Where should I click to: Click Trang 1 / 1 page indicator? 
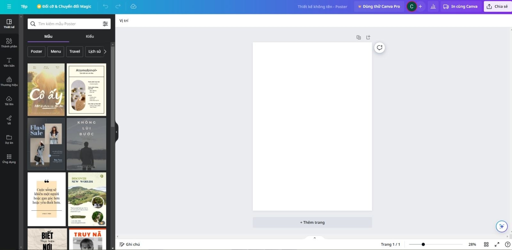pyautogui.click(x=390, y=244)
